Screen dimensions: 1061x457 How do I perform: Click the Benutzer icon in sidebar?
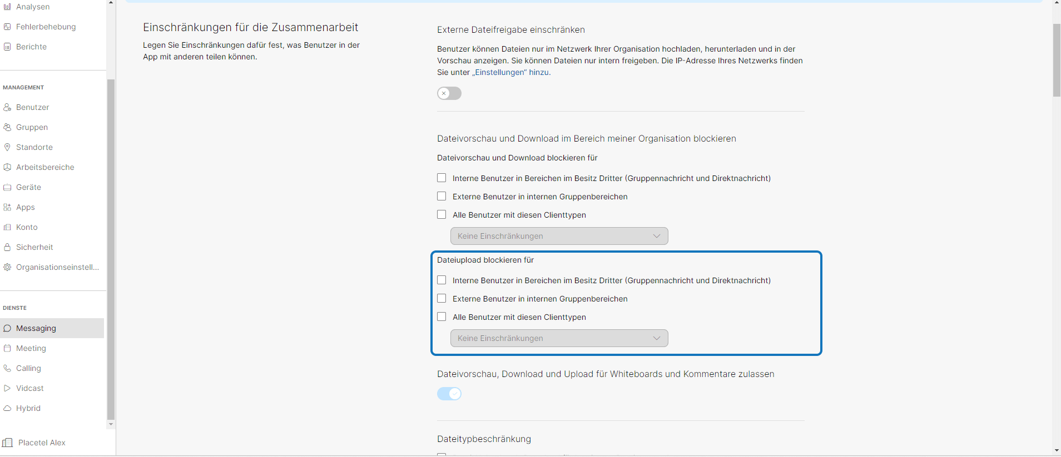pyautogui.click(x=7, y=107)
